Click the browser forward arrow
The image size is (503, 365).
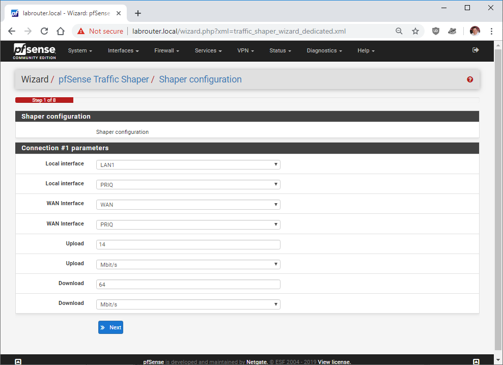28,31
